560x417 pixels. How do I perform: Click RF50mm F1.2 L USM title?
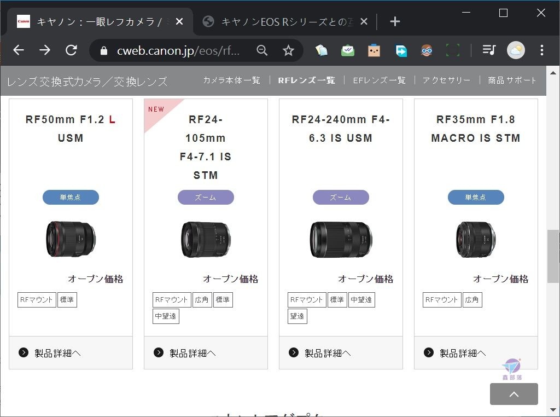(71, 129)
